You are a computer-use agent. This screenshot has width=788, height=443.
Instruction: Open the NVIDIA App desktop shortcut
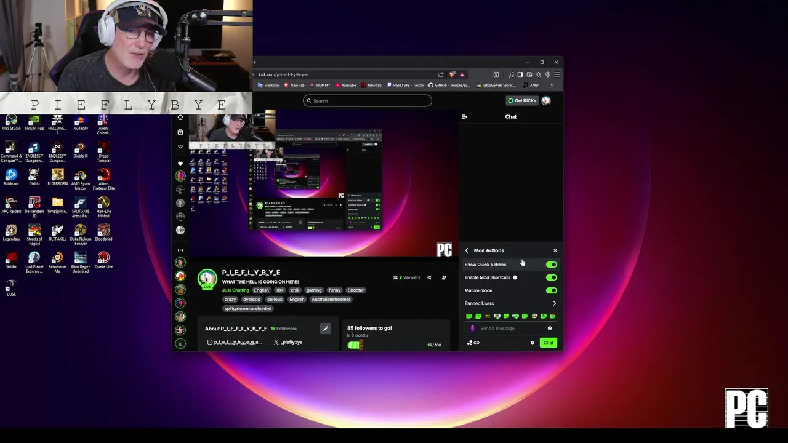34,122
